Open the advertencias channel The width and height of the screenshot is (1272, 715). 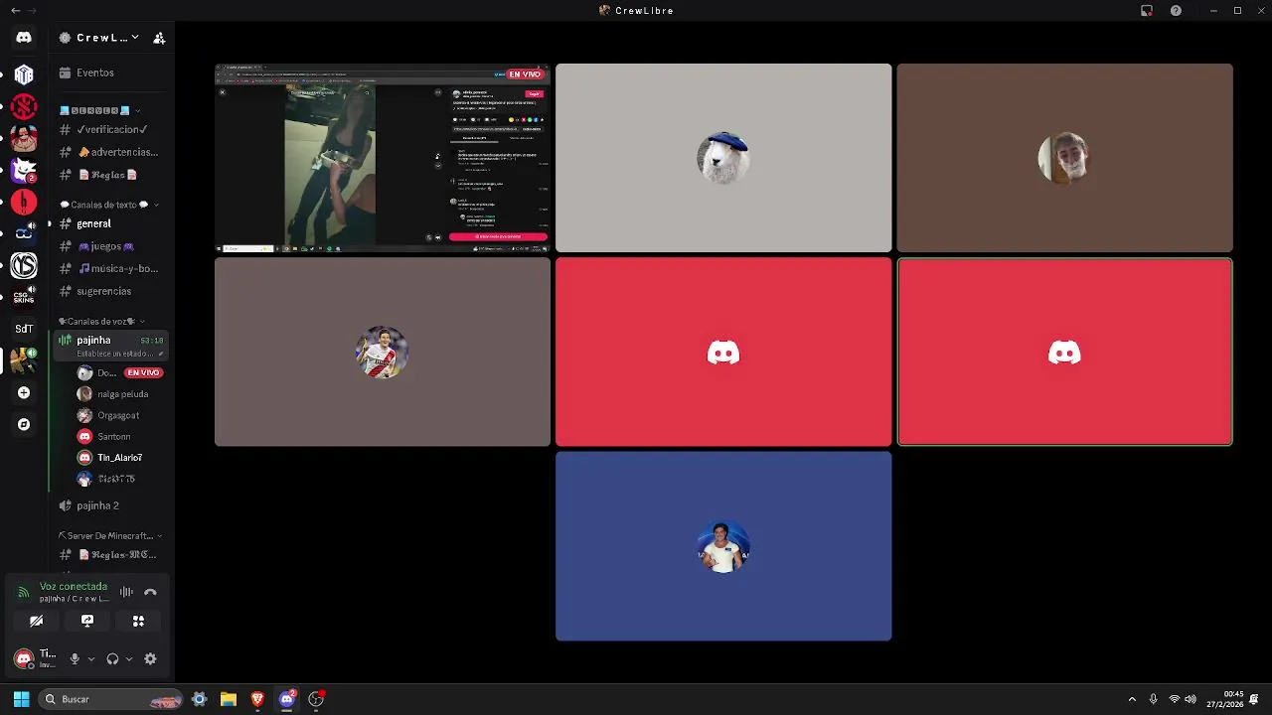(x=111, y=152)
